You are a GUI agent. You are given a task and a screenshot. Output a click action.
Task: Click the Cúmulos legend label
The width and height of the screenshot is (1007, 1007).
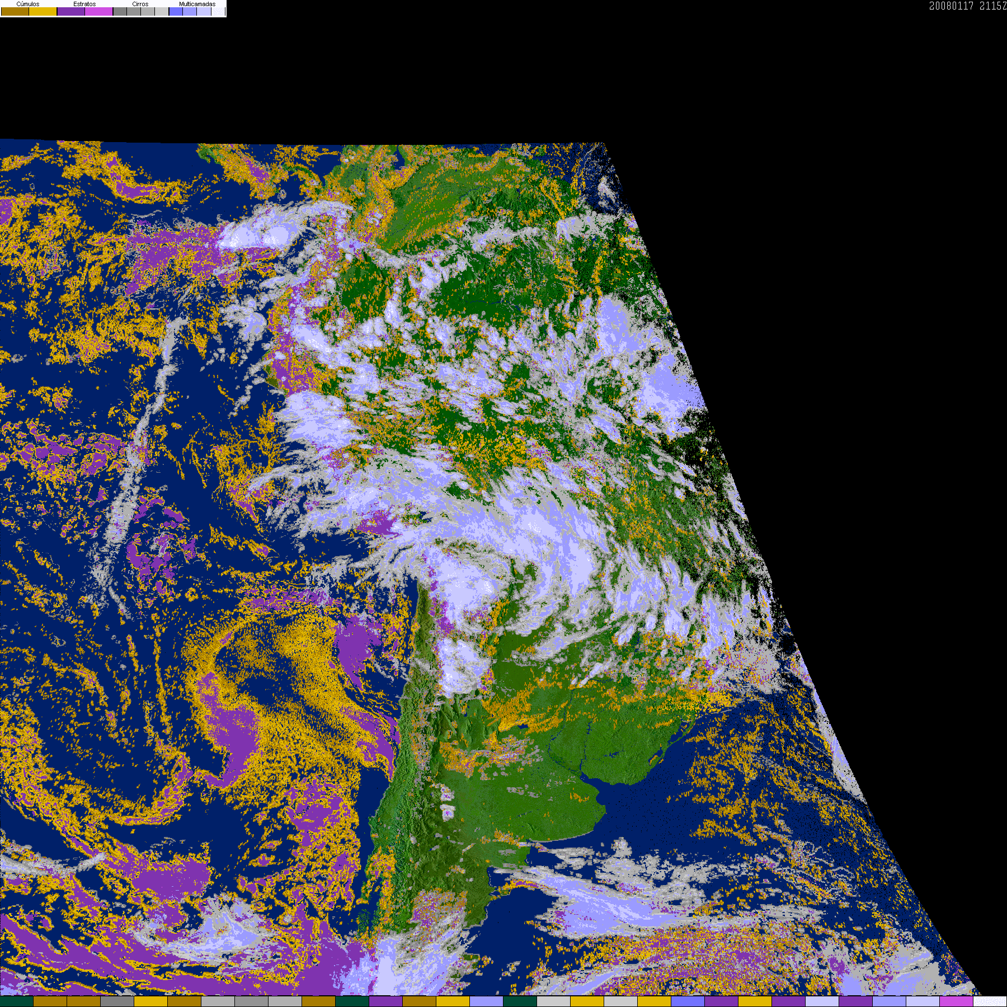pyautogui.click(x=28, y=4)
